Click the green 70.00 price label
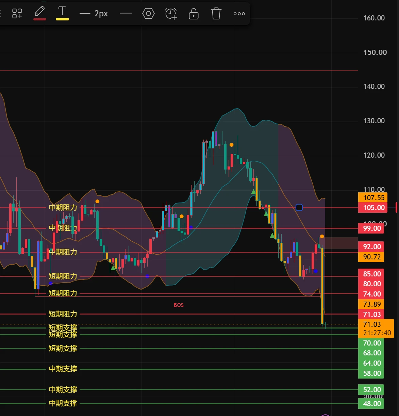 point(371,343)
